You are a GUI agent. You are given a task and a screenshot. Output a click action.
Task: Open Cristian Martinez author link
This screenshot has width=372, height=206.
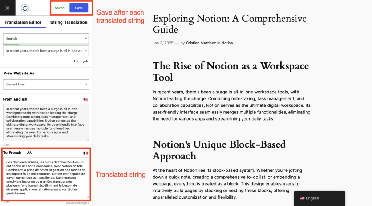(x=201, y=43)
